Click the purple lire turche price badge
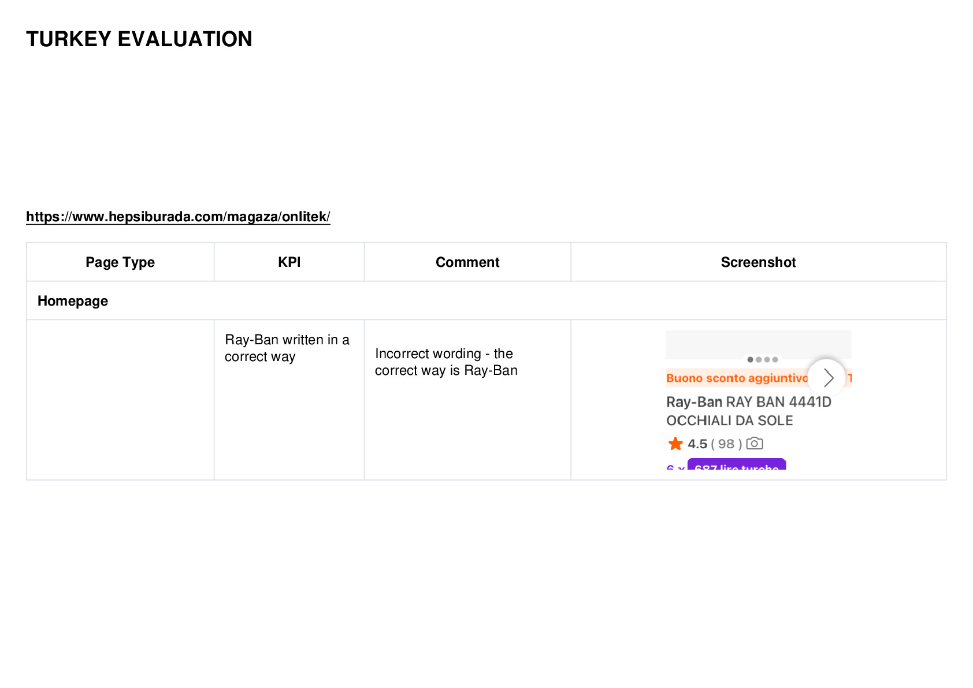 point(737,464)
